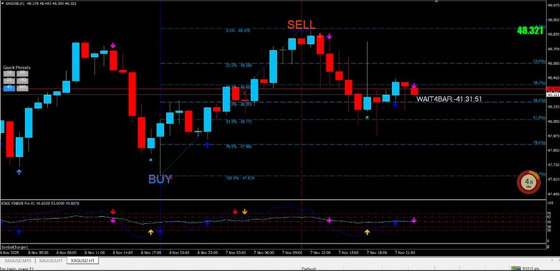The height and width of the screenshot is (271, 560).
Task: Click the magenta down arrow above the latest candle
Action: pyautogui.click(x=414, y=86)
